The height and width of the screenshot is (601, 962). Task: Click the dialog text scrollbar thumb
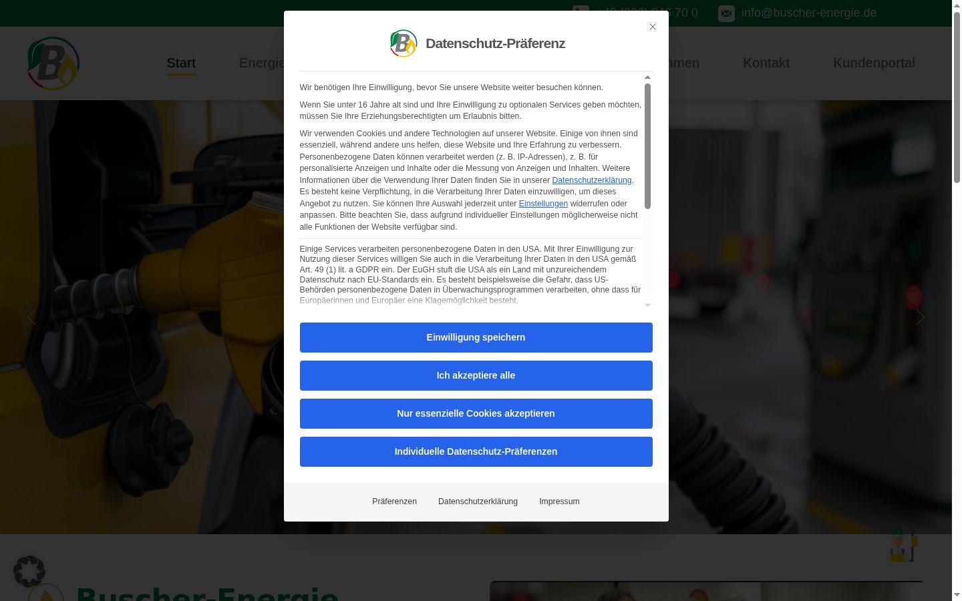[647, 146]
